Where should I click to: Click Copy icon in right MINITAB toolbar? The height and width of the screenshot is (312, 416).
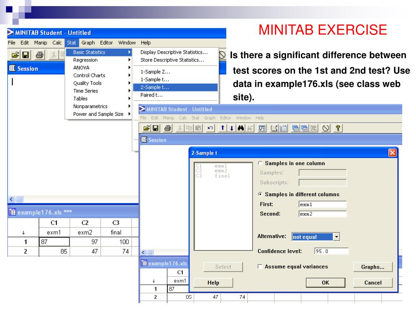[189, 128]
